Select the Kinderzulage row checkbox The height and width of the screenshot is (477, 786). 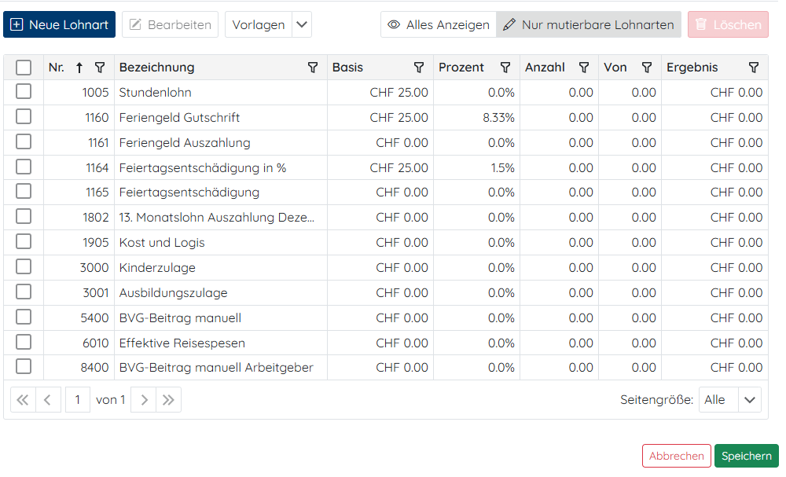pyautogui.click(x=24, y=267)
